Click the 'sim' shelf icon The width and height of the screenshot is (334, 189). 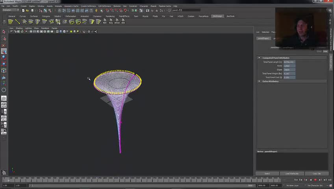click(123, 22)
